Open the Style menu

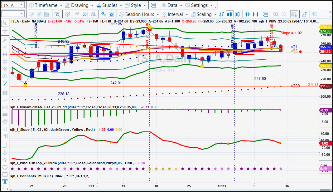coord(136,5)
